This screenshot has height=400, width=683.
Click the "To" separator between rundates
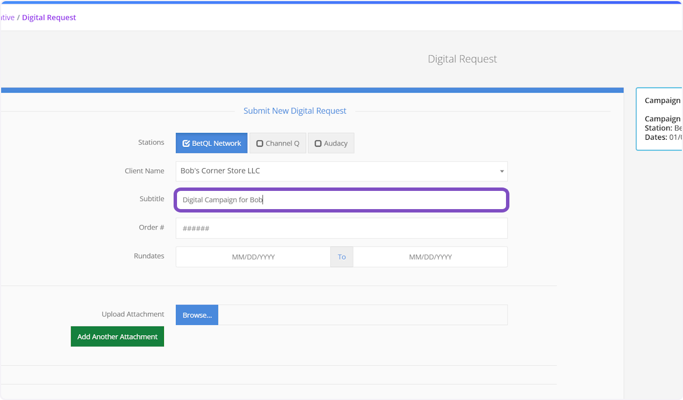pos(341,257)
